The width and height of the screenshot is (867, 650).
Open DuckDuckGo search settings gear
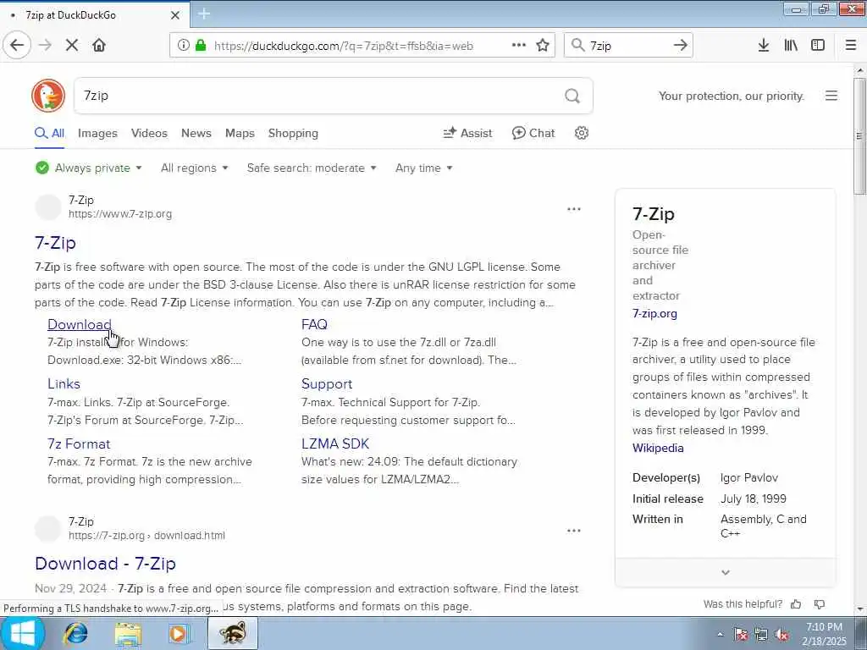[581, 133]
